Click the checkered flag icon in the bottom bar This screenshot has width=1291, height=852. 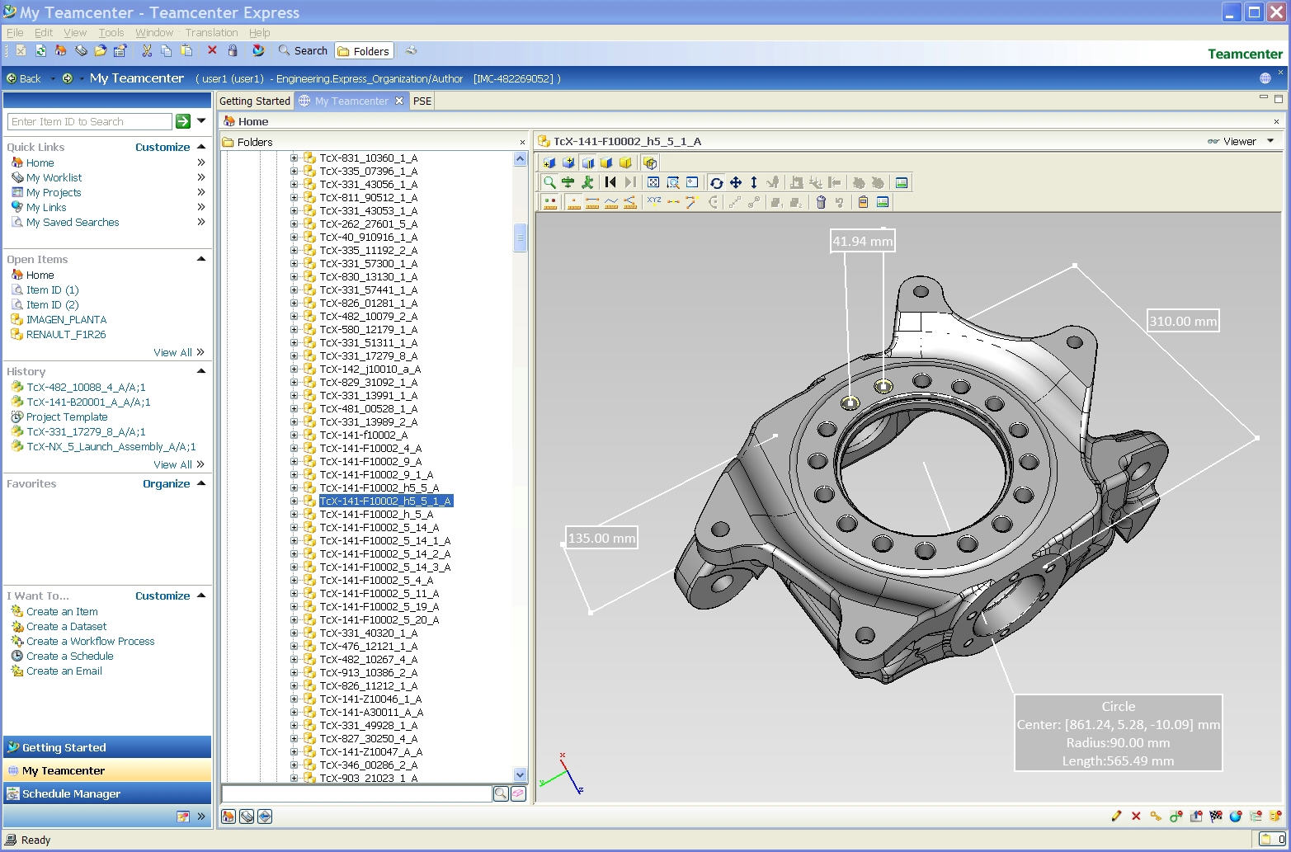(x=1216, y=816)
